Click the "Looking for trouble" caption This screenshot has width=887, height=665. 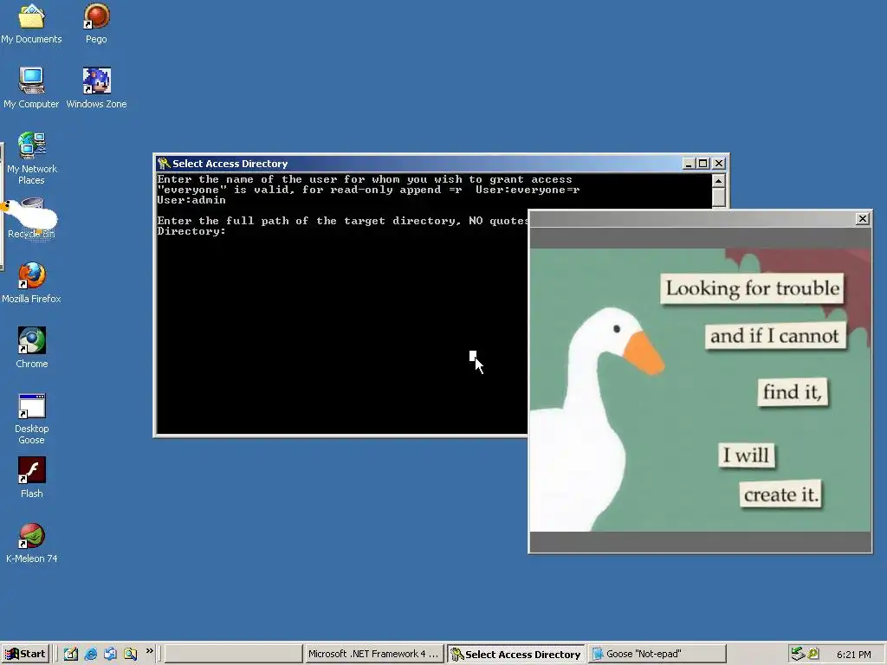[752, 288]
